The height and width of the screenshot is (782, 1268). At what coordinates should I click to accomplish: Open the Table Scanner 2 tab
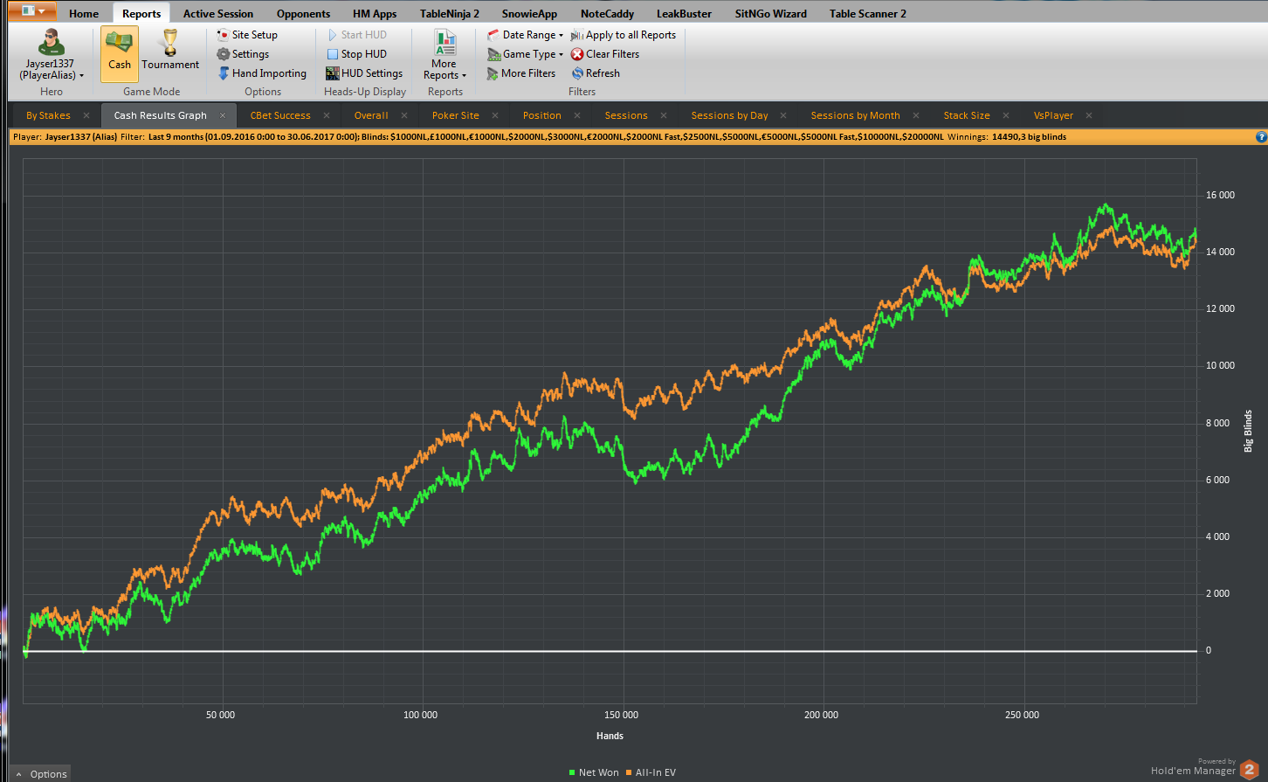pos(867,13)
